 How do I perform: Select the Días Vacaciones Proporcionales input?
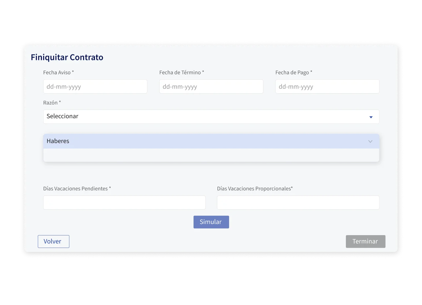[x=298, y=202]
